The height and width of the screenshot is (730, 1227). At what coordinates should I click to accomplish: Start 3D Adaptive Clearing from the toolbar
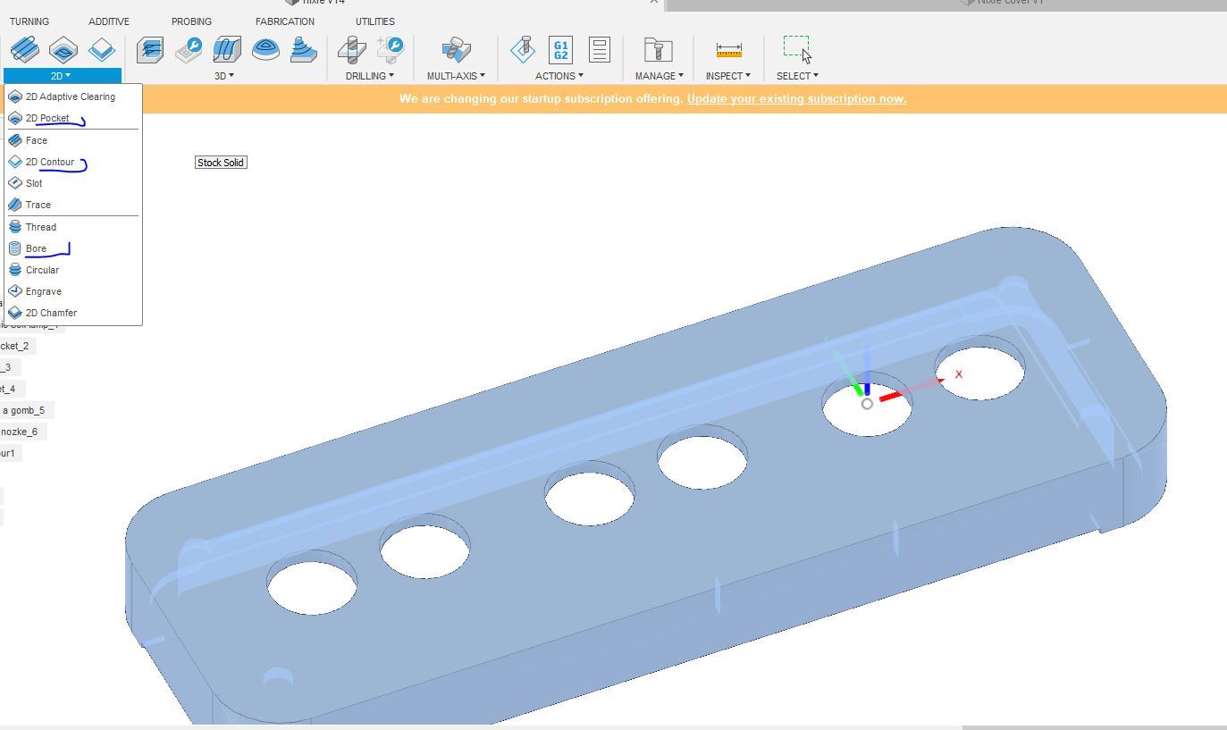pos(150,49)
